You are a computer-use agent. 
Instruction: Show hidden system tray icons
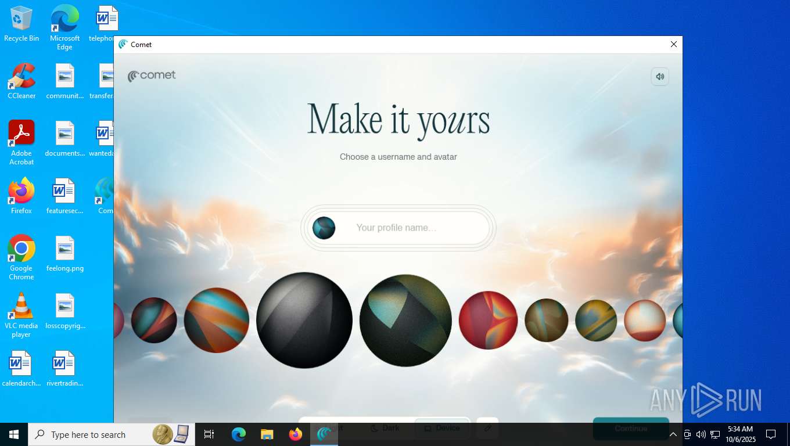(x=673, y=434)
